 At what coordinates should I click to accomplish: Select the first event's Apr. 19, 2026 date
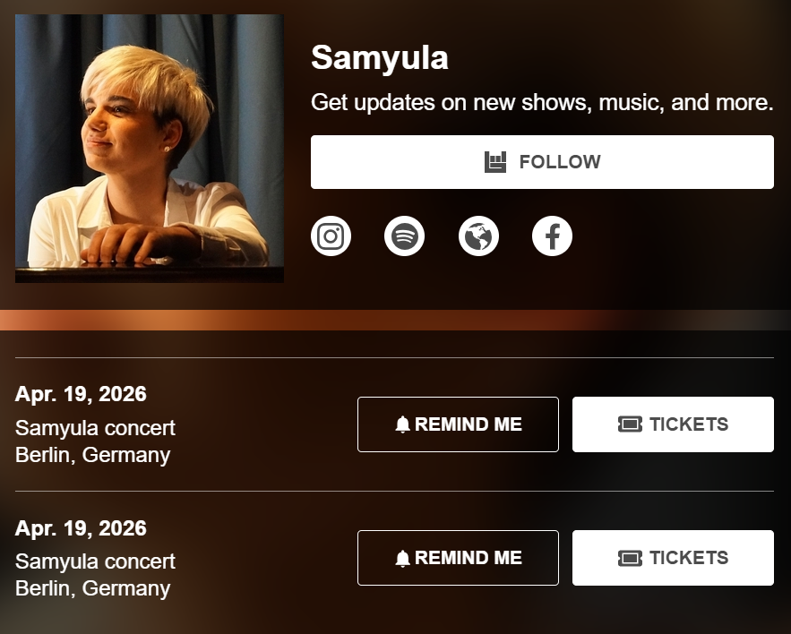81,394
